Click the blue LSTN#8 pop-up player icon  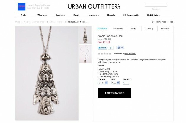(22, 7)
